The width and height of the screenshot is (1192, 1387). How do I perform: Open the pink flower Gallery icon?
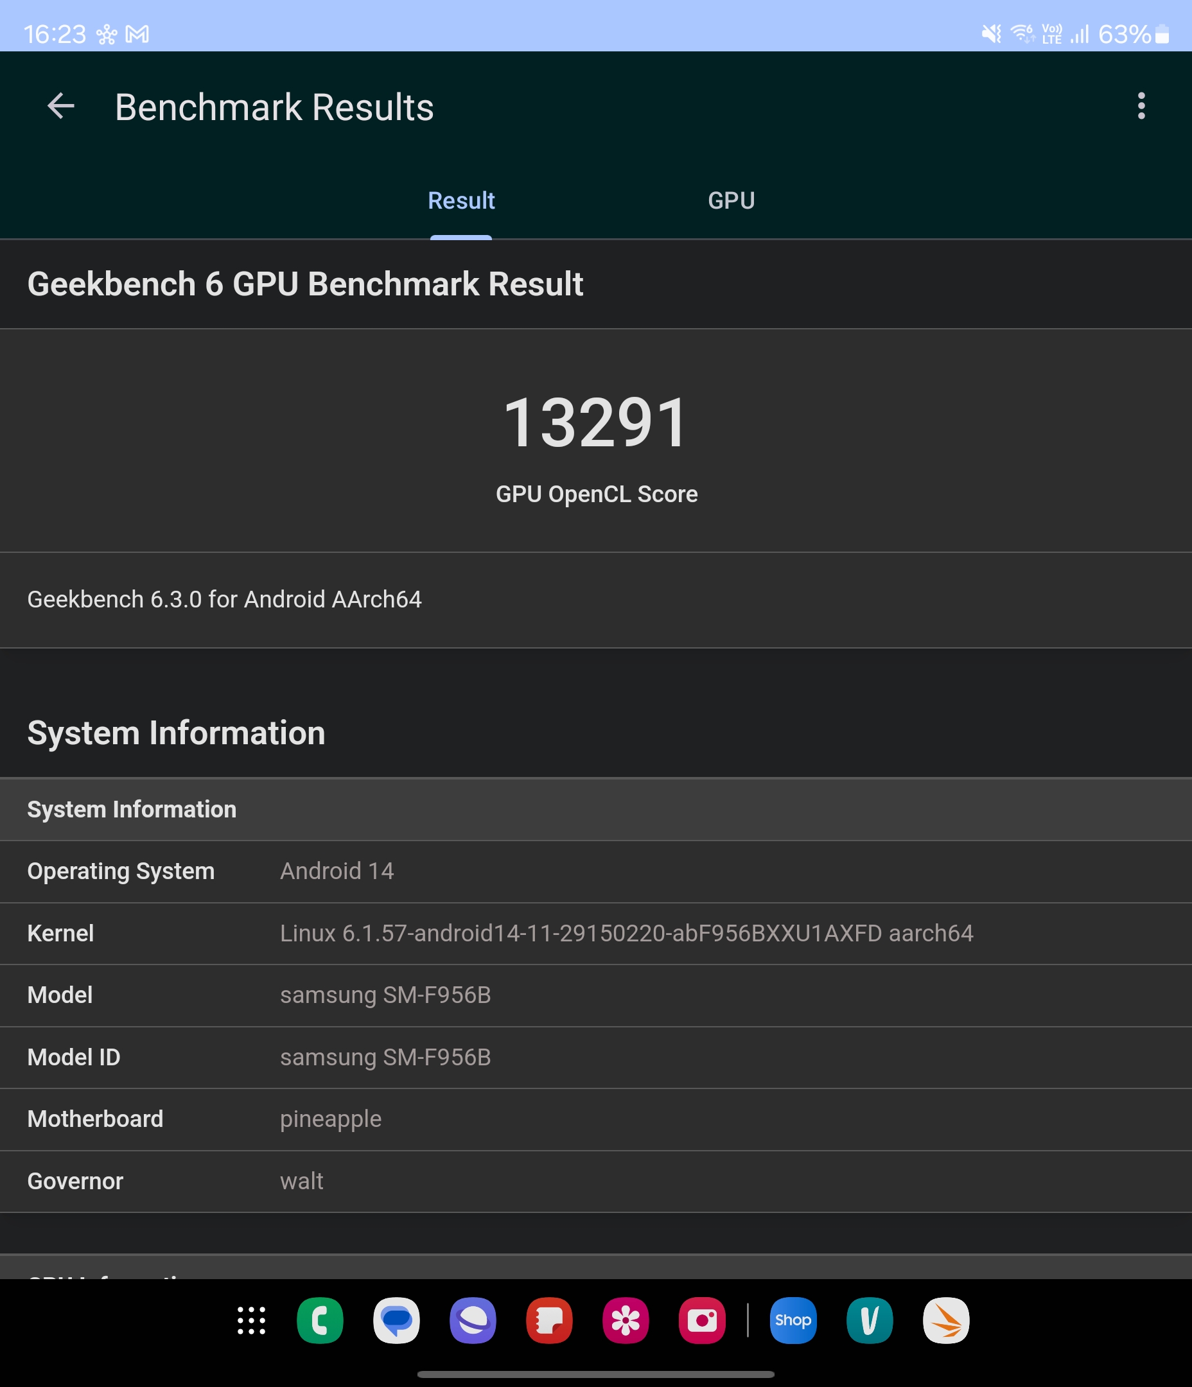coord(626,1321)
